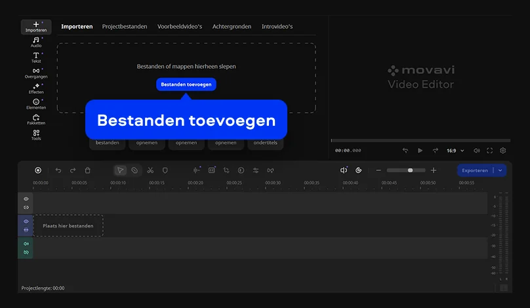Image resolution: width=530 pixels, height=308 pixels.
Task: Toggle visibility eye of the top overlay track
Action: click(x=26, y=199)
